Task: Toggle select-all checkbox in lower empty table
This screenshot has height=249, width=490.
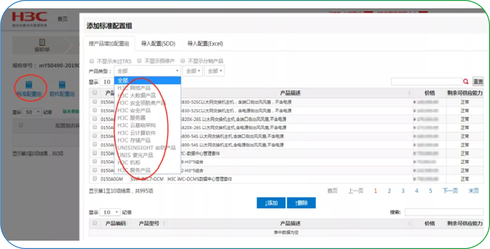Action: 95,223
